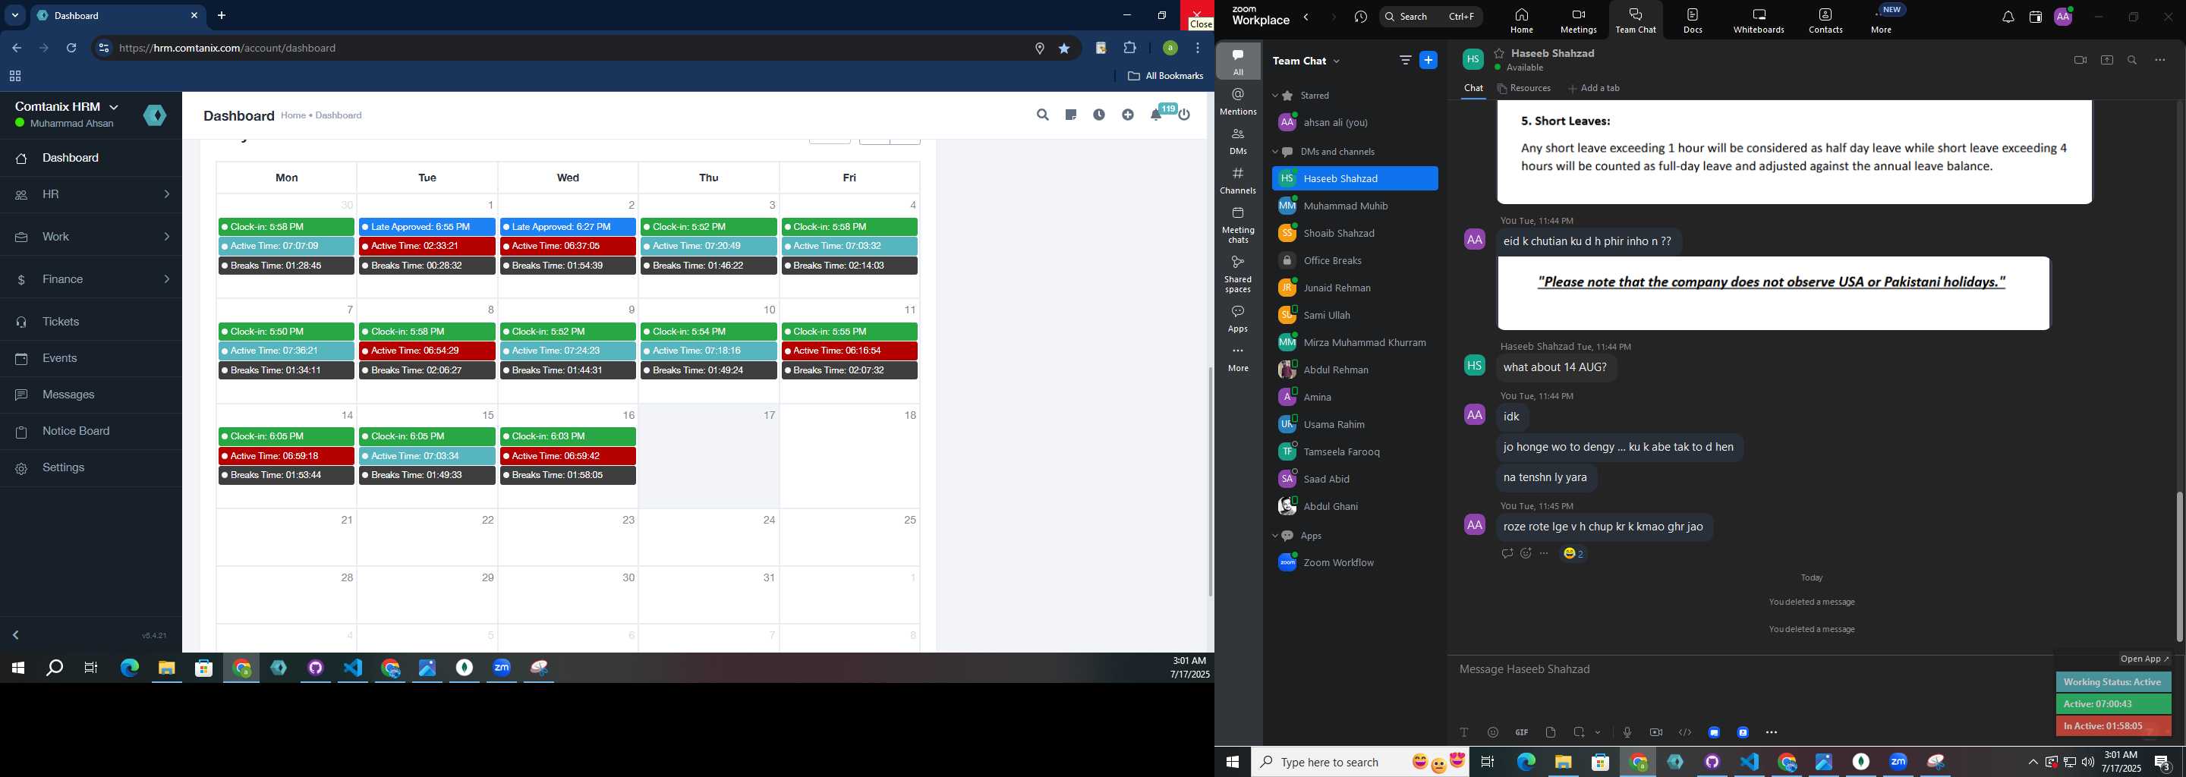Star the Haseeb Shahzad conversation

click(x=1500, y=53)
